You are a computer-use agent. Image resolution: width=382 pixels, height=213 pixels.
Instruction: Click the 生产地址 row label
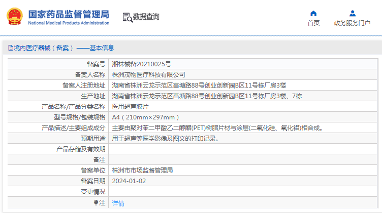tap(93, 96)
